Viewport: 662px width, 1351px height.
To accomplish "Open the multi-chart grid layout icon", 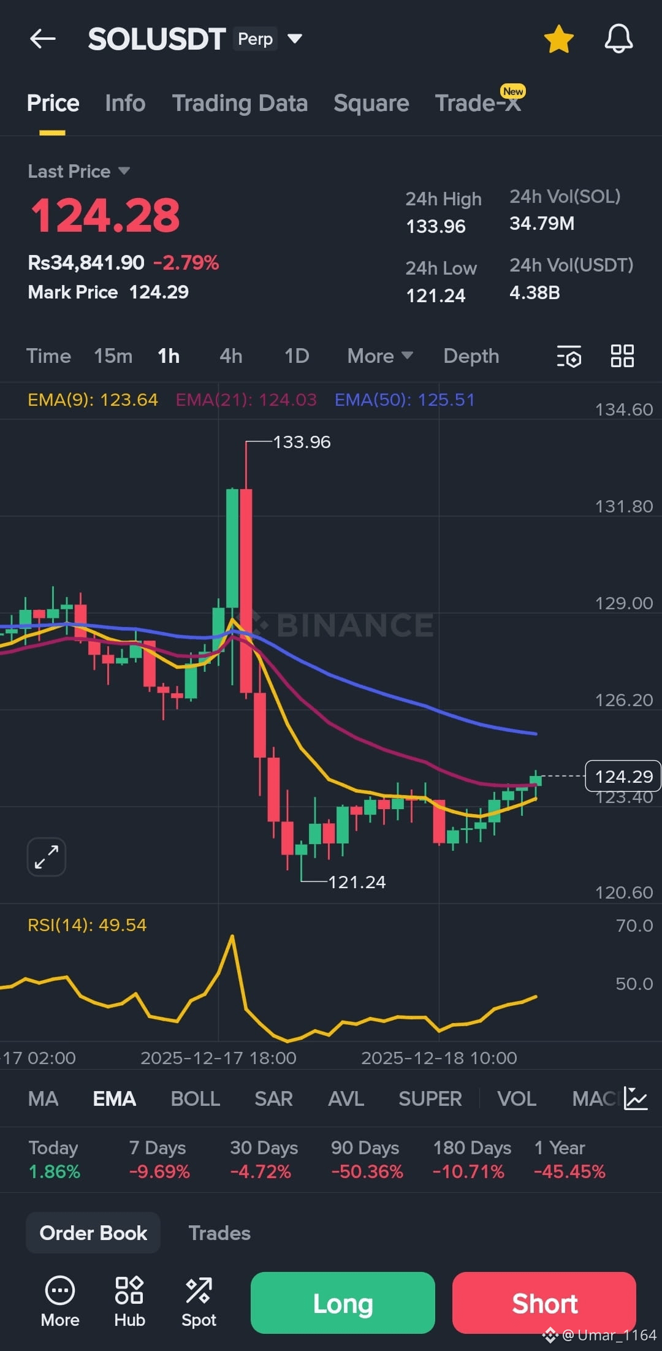I will (622, 356).
